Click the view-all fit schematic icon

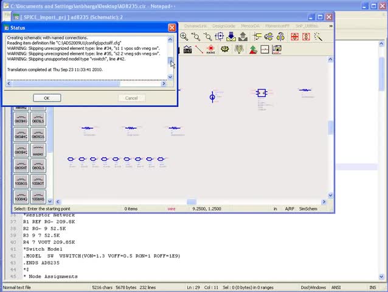[219, 36]
